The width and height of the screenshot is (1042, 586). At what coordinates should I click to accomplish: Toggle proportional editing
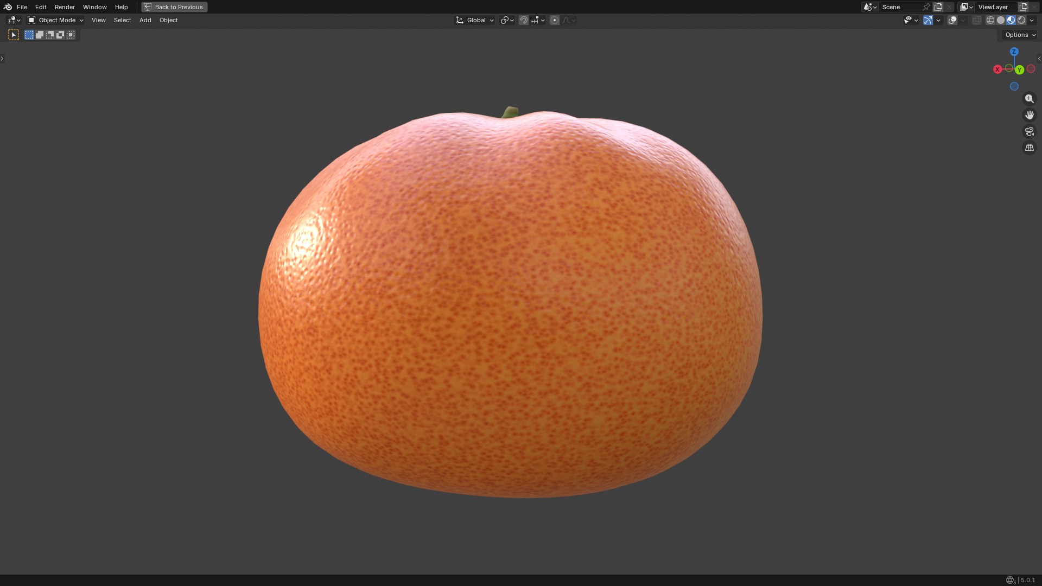point(555,20)
